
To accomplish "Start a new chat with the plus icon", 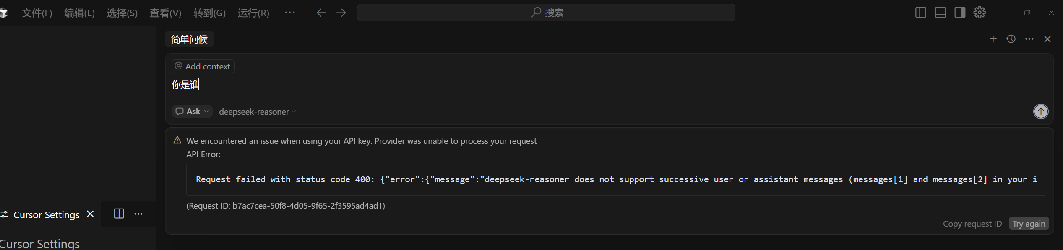I will 993,39.
